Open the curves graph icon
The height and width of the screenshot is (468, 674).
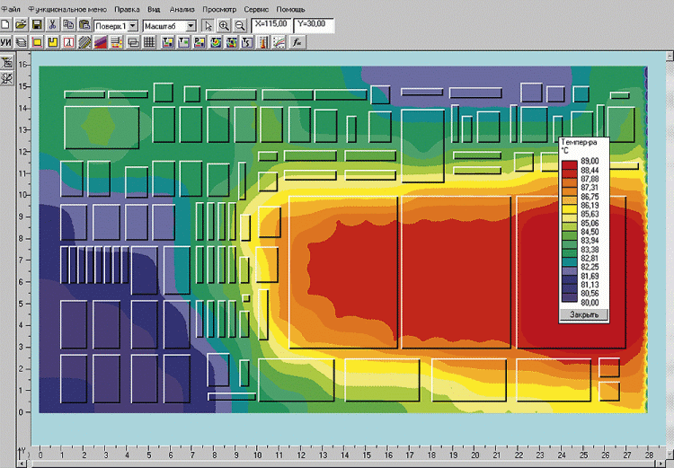(279, 42)
